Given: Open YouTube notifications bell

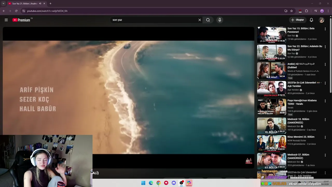Looking at the screenshot, I should pos(312,20).
